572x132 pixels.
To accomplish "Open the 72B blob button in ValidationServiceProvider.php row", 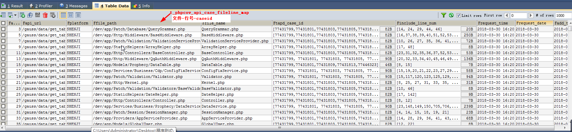I will [x=468, y=41].
